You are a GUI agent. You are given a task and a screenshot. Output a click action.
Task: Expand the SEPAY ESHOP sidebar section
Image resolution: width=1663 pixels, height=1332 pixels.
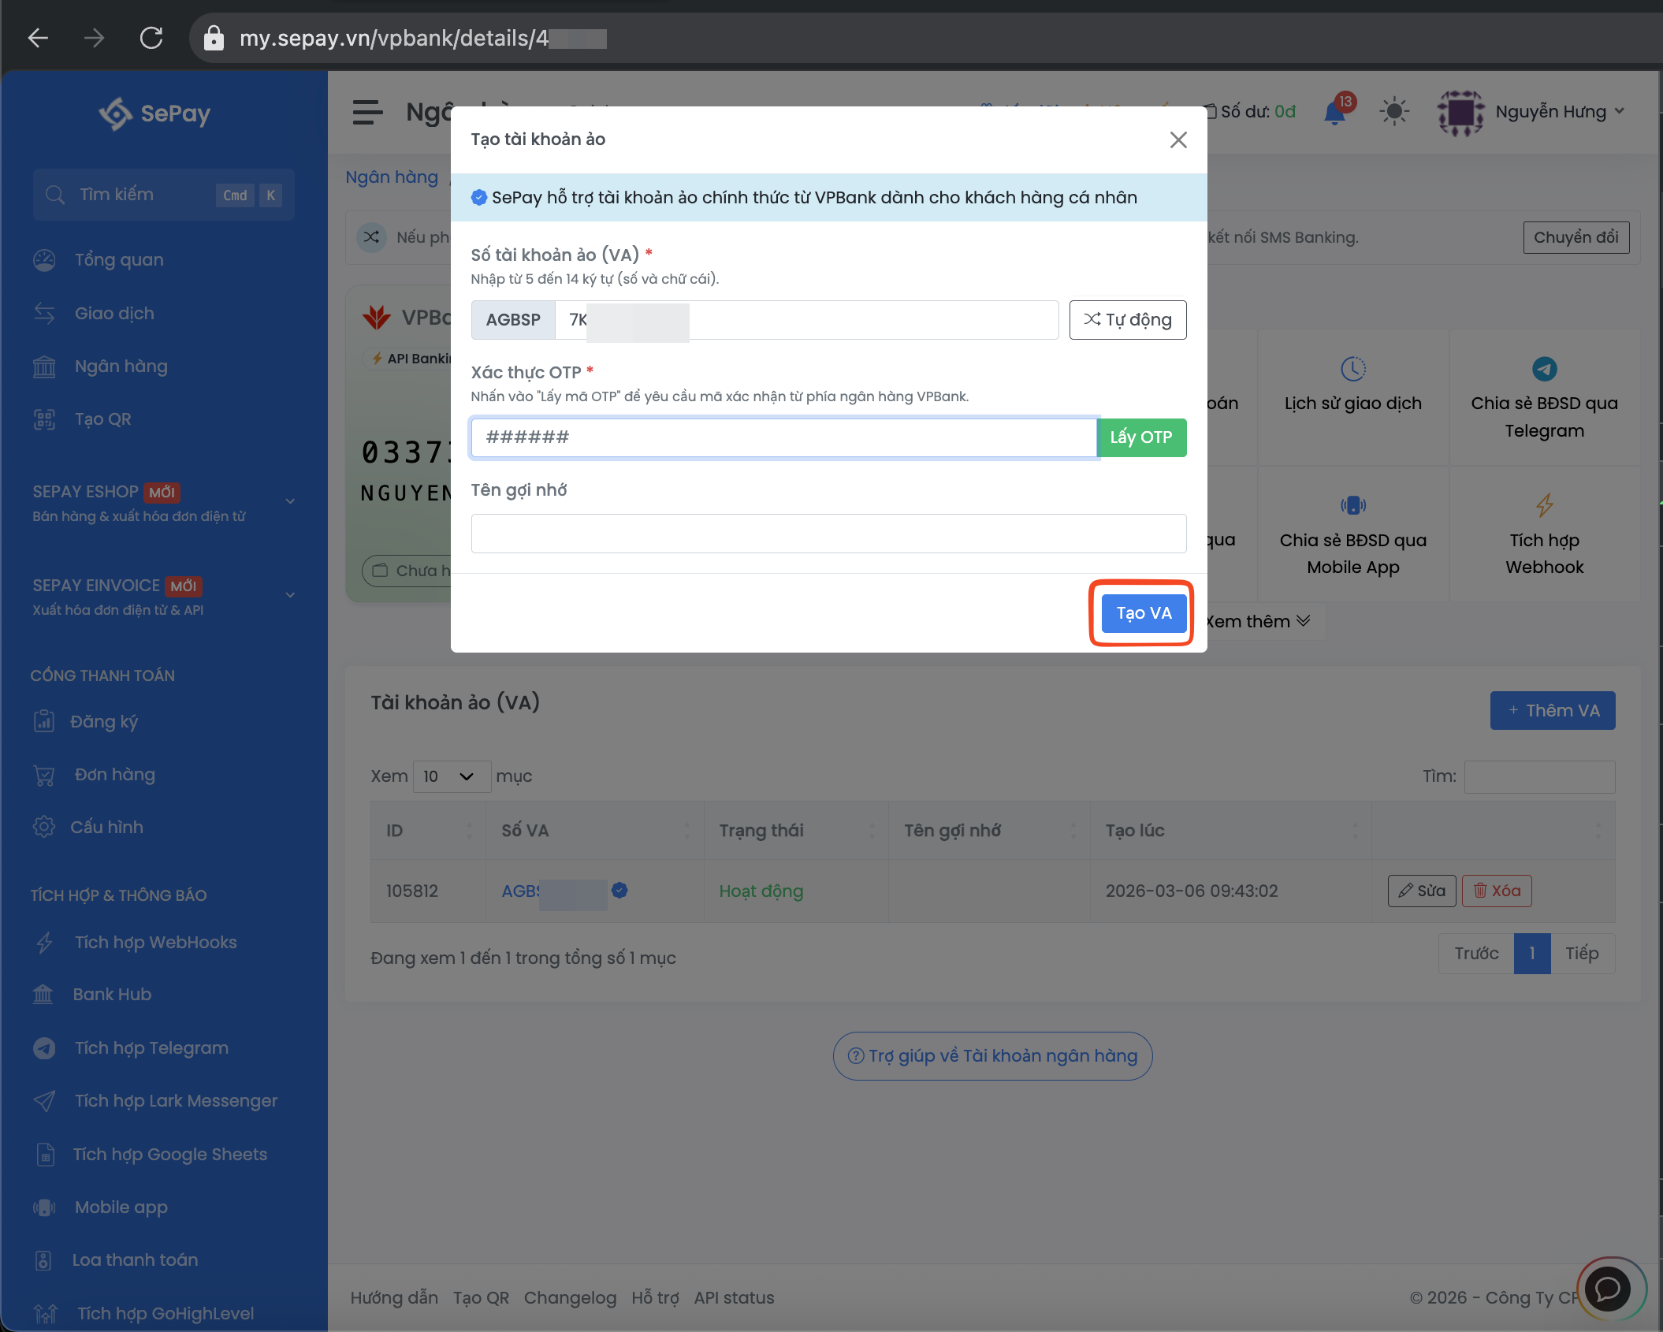[x=290, y=501]
